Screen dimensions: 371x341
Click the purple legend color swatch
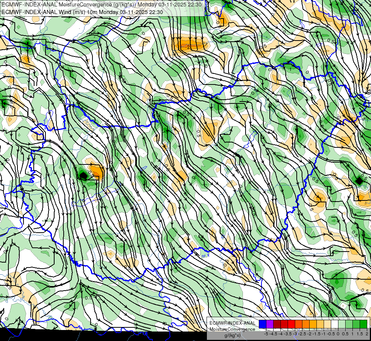[270, 324]
